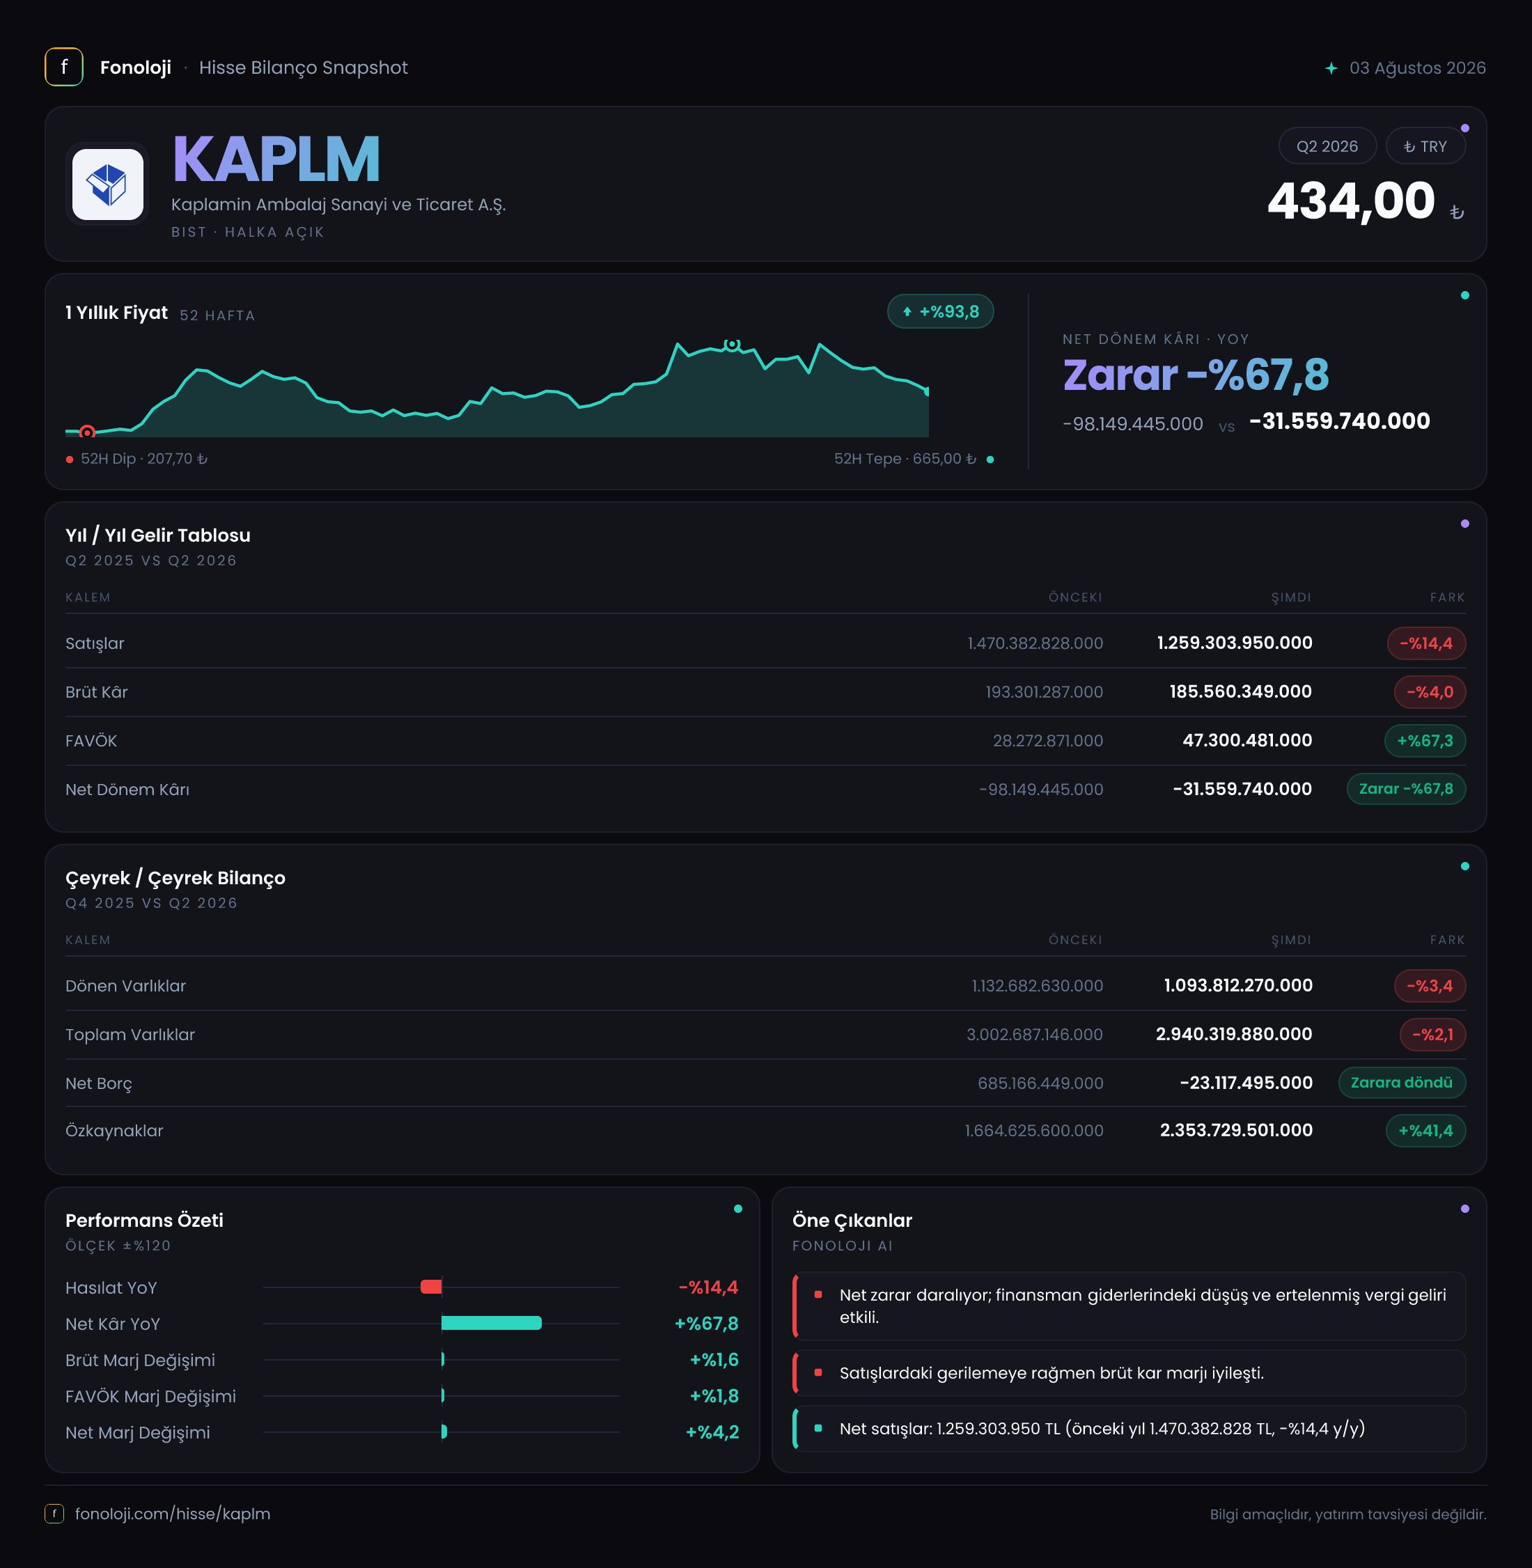Image resolution: width=1532 pixels, height=1568 pixels.
Task: Click the FAVÖK +%67,3 badge
Action: point(1424,740)
